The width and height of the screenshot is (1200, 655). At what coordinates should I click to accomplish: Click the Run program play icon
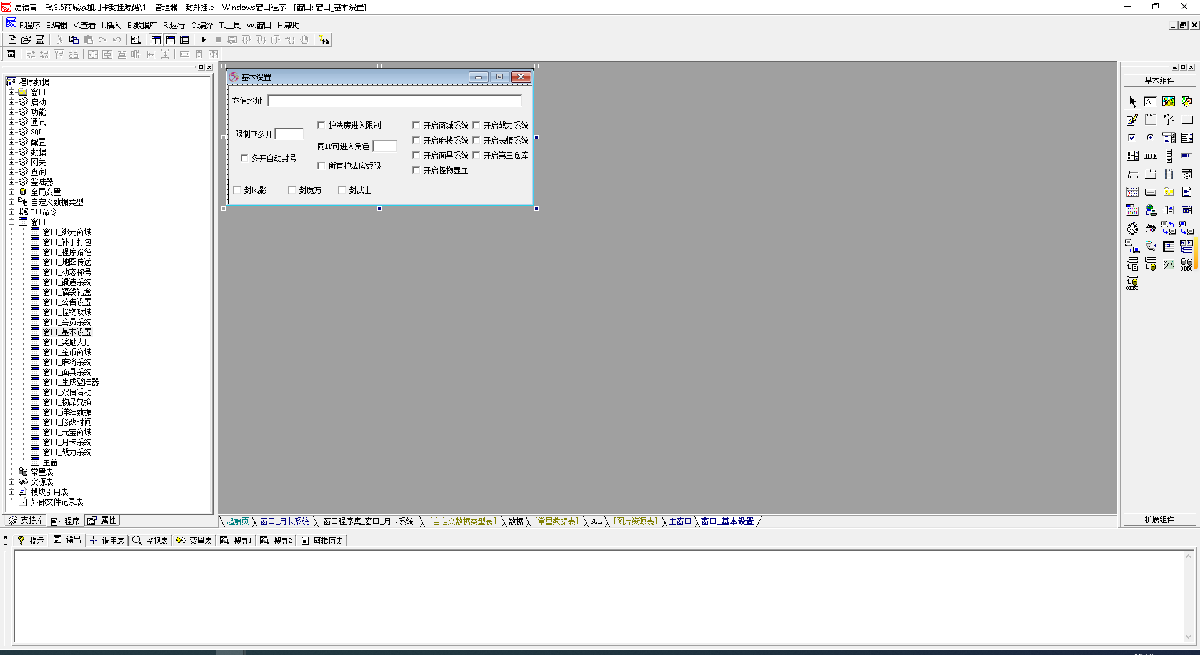pyautogui.click(x=204, y=40)
